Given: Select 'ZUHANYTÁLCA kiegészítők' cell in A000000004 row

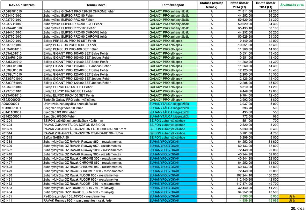Looking at the screenshot, I should 173,104.
